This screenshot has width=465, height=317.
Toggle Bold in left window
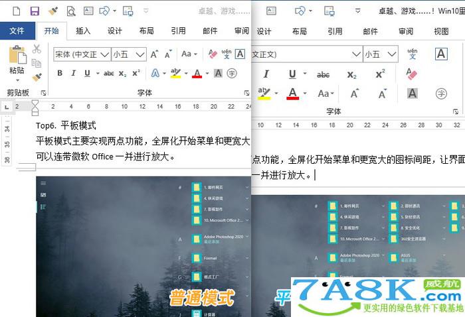(x=60, y=73)
